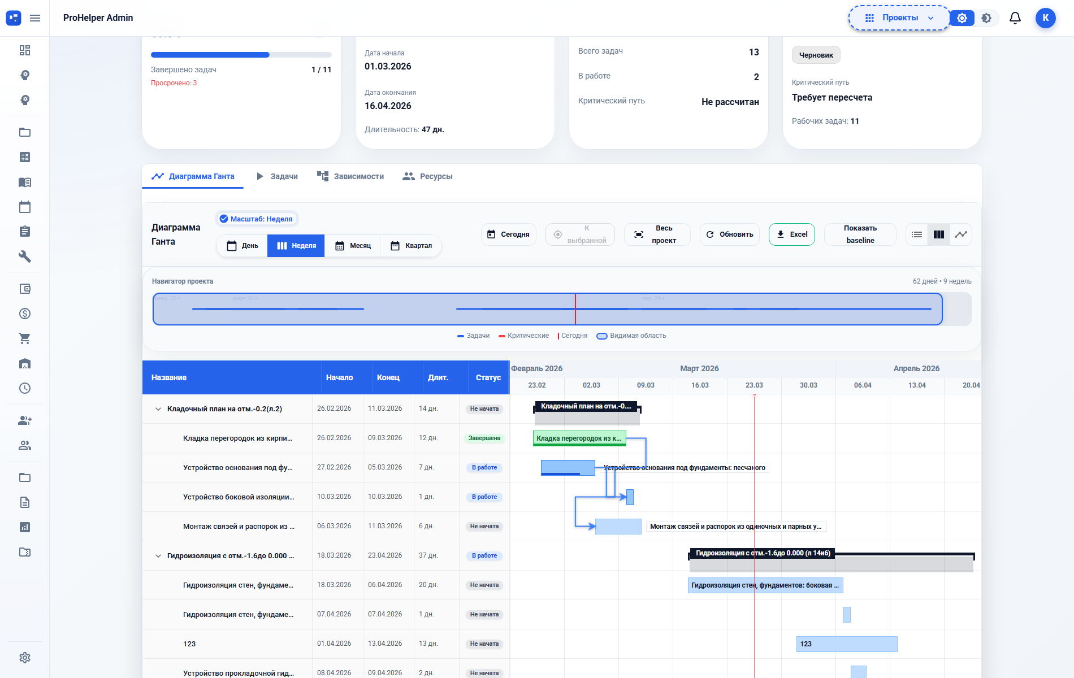
Task: Click the hamburger menu icon
Action: click(x=35, y=18)
